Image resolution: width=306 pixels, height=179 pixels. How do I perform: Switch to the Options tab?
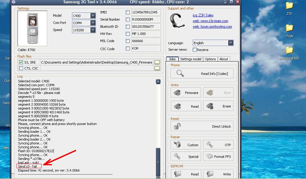(x=210, y=59)
